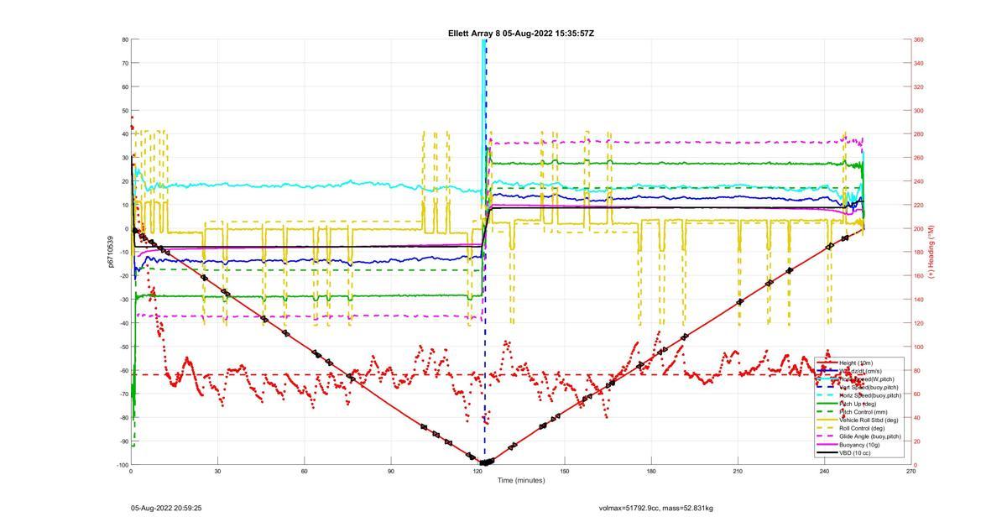Click the dashed blue vertical line near 122 minutes

[485, 252]
